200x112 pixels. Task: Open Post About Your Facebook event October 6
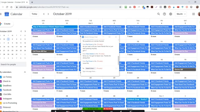[43, 48]
